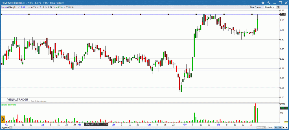
Task: Zoom in using the plus diamond button
Action: [x=284, y=128]
